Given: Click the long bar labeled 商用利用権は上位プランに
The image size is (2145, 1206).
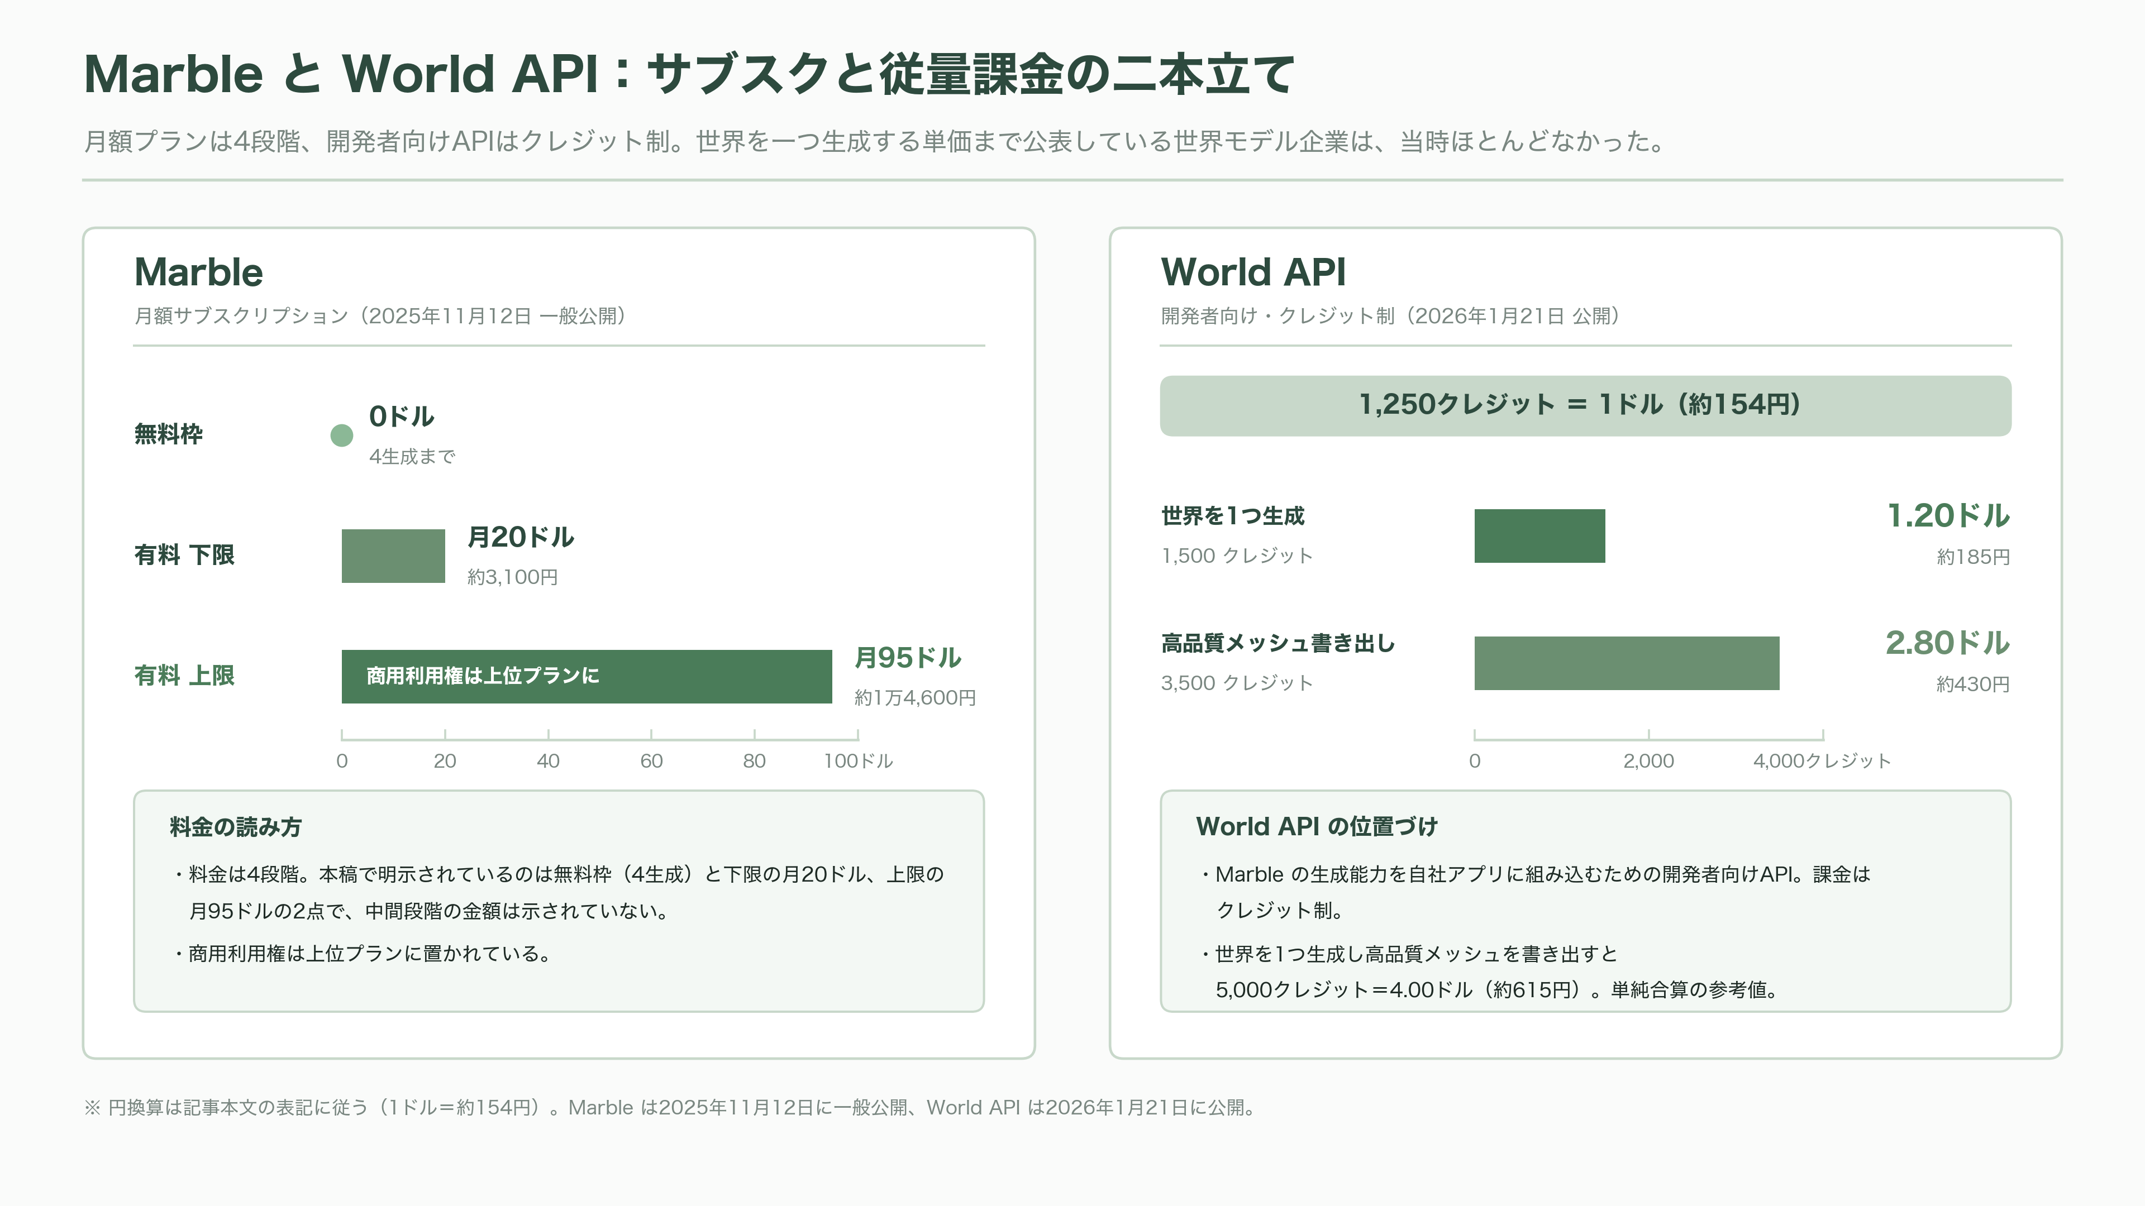Looking at the screenshot, I should 586,677.
